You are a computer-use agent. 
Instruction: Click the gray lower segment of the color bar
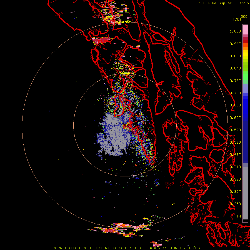click(245, 193)
